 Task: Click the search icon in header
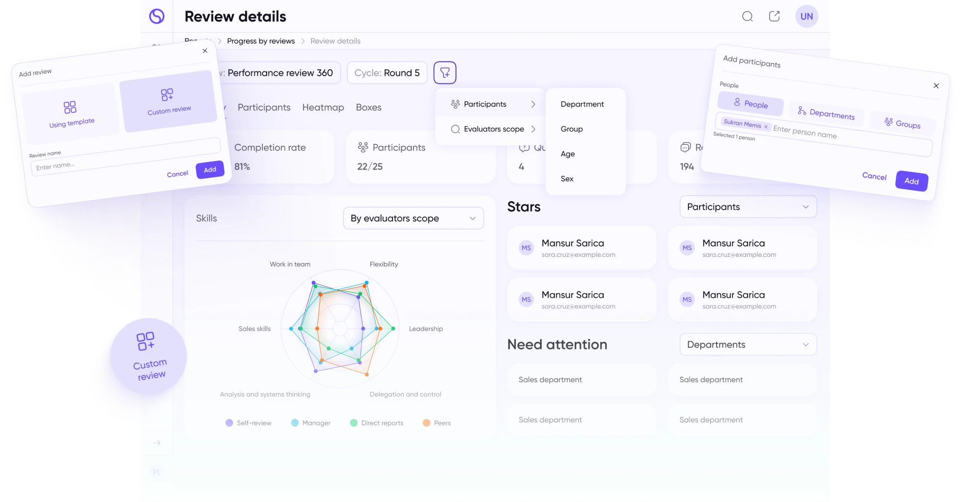pos(747,17)
